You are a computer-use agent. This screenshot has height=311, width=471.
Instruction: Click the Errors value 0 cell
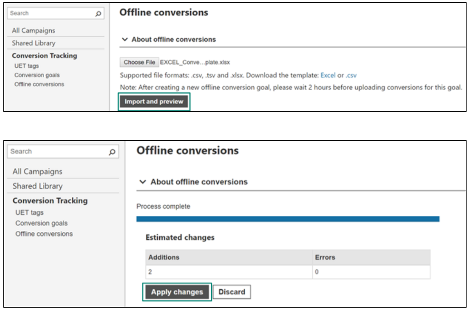(371, 272)
